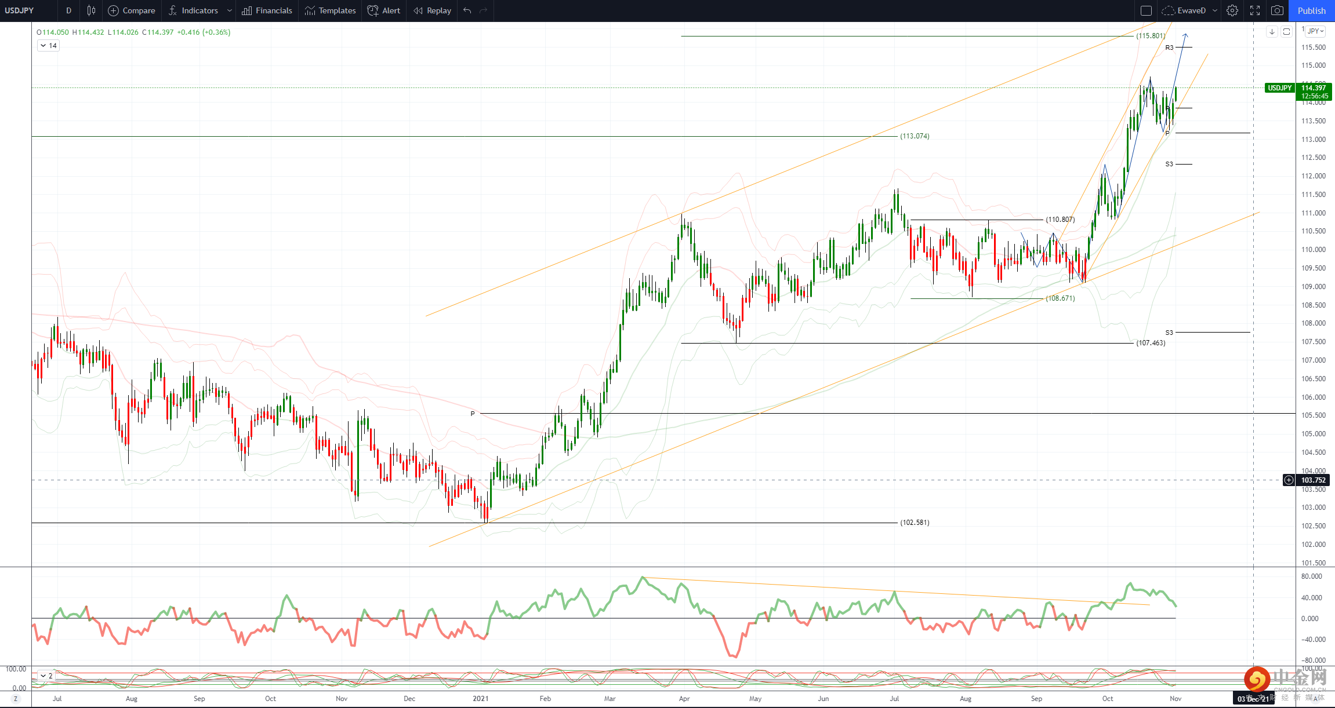
Task: Click the Undo arrow
Action: pyautogui.click(x=467, y=10)
